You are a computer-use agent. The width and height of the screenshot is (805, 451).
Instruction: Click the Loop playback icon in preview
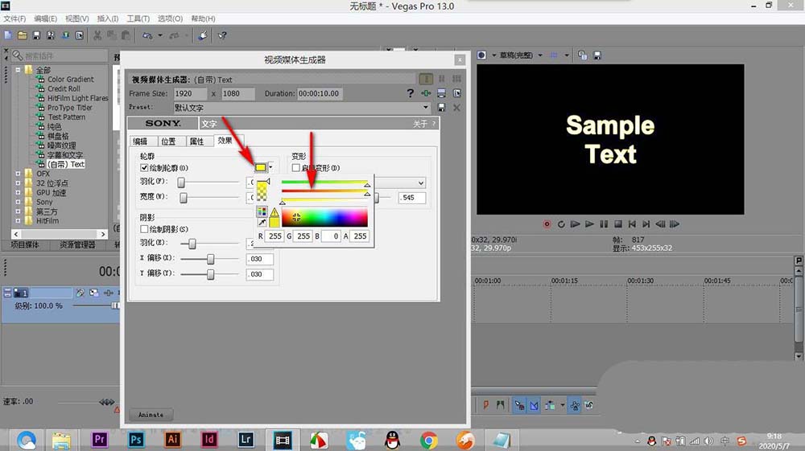561,224
